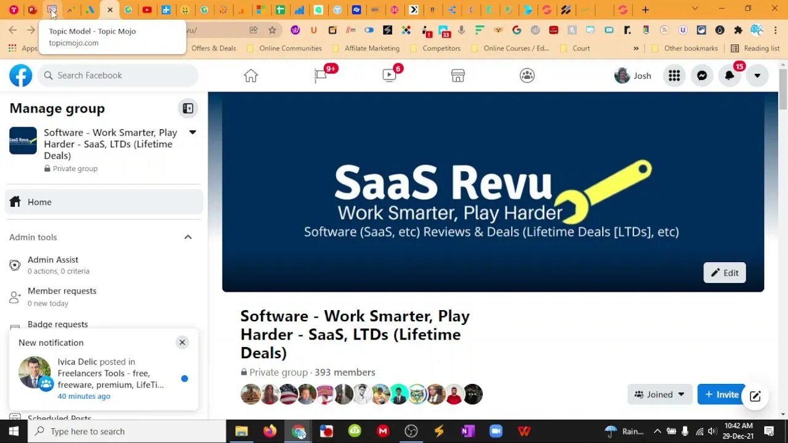Open Member requests

104,297
